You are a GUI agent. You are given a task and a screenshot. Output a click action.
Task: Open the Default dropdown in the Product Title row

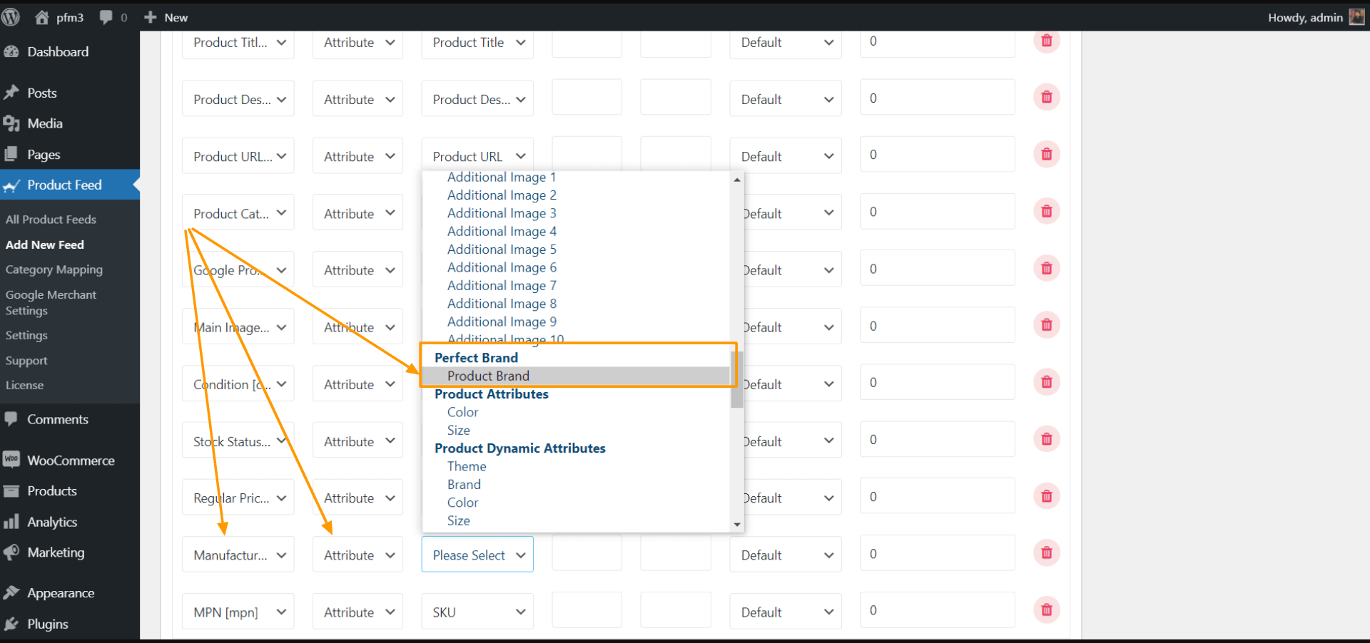coord(786,43)
